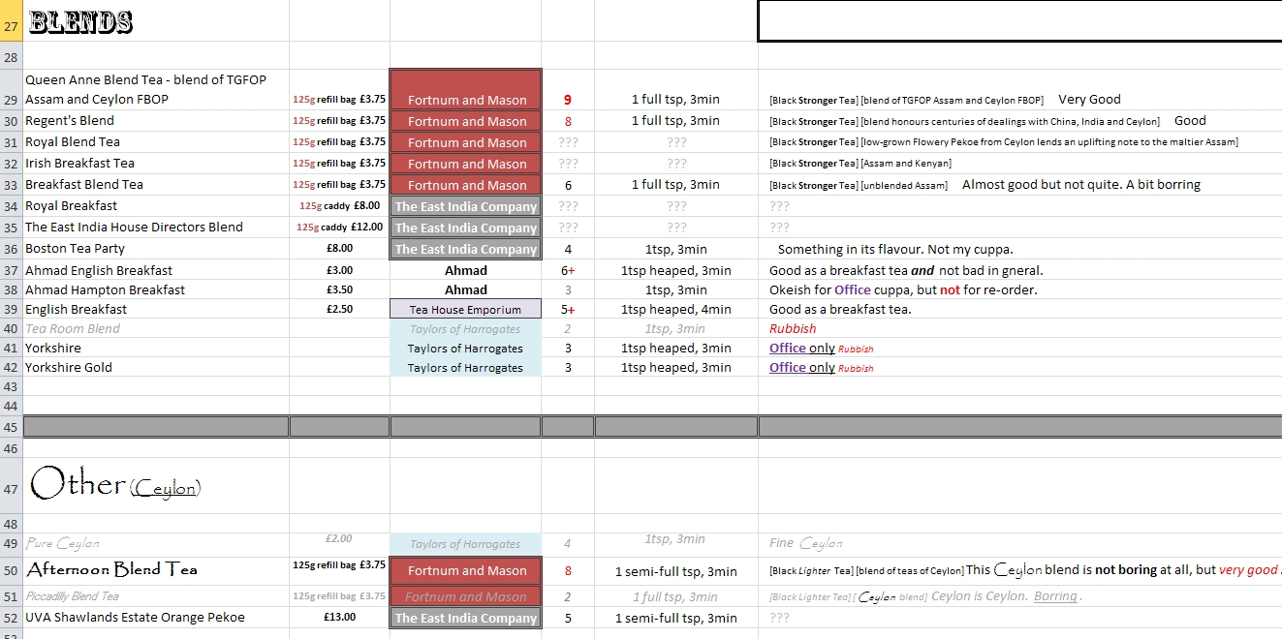Click the '6+' rating cell
Image resolution: width=1282 pixels, height=639 pixels.
[568, 270]
